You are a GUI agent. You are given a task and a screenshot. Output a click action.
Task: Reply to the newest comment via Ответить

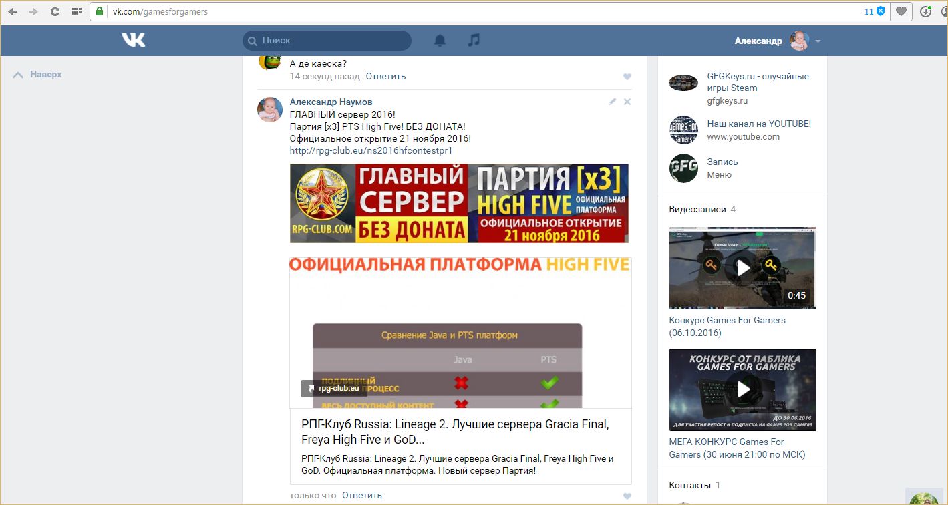tap(361, 495)
